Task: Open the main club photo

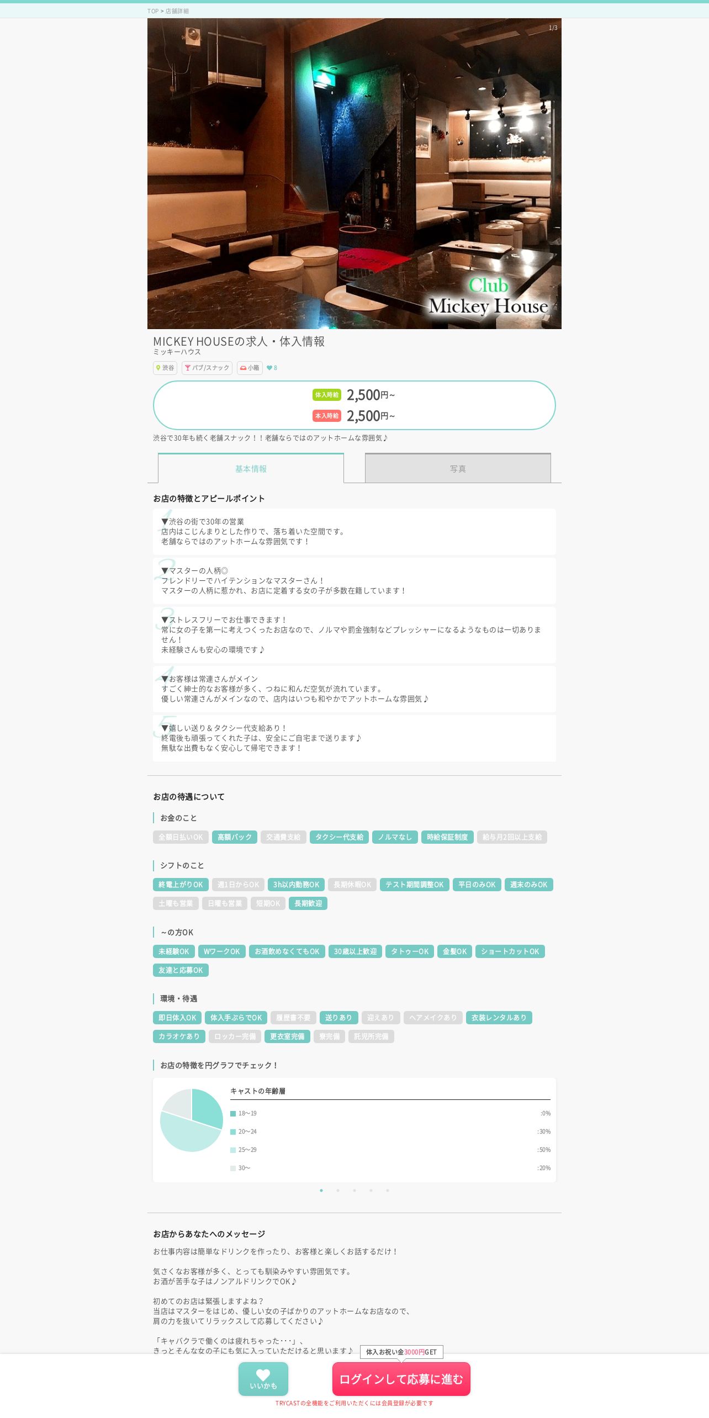Action: [354, 173]
